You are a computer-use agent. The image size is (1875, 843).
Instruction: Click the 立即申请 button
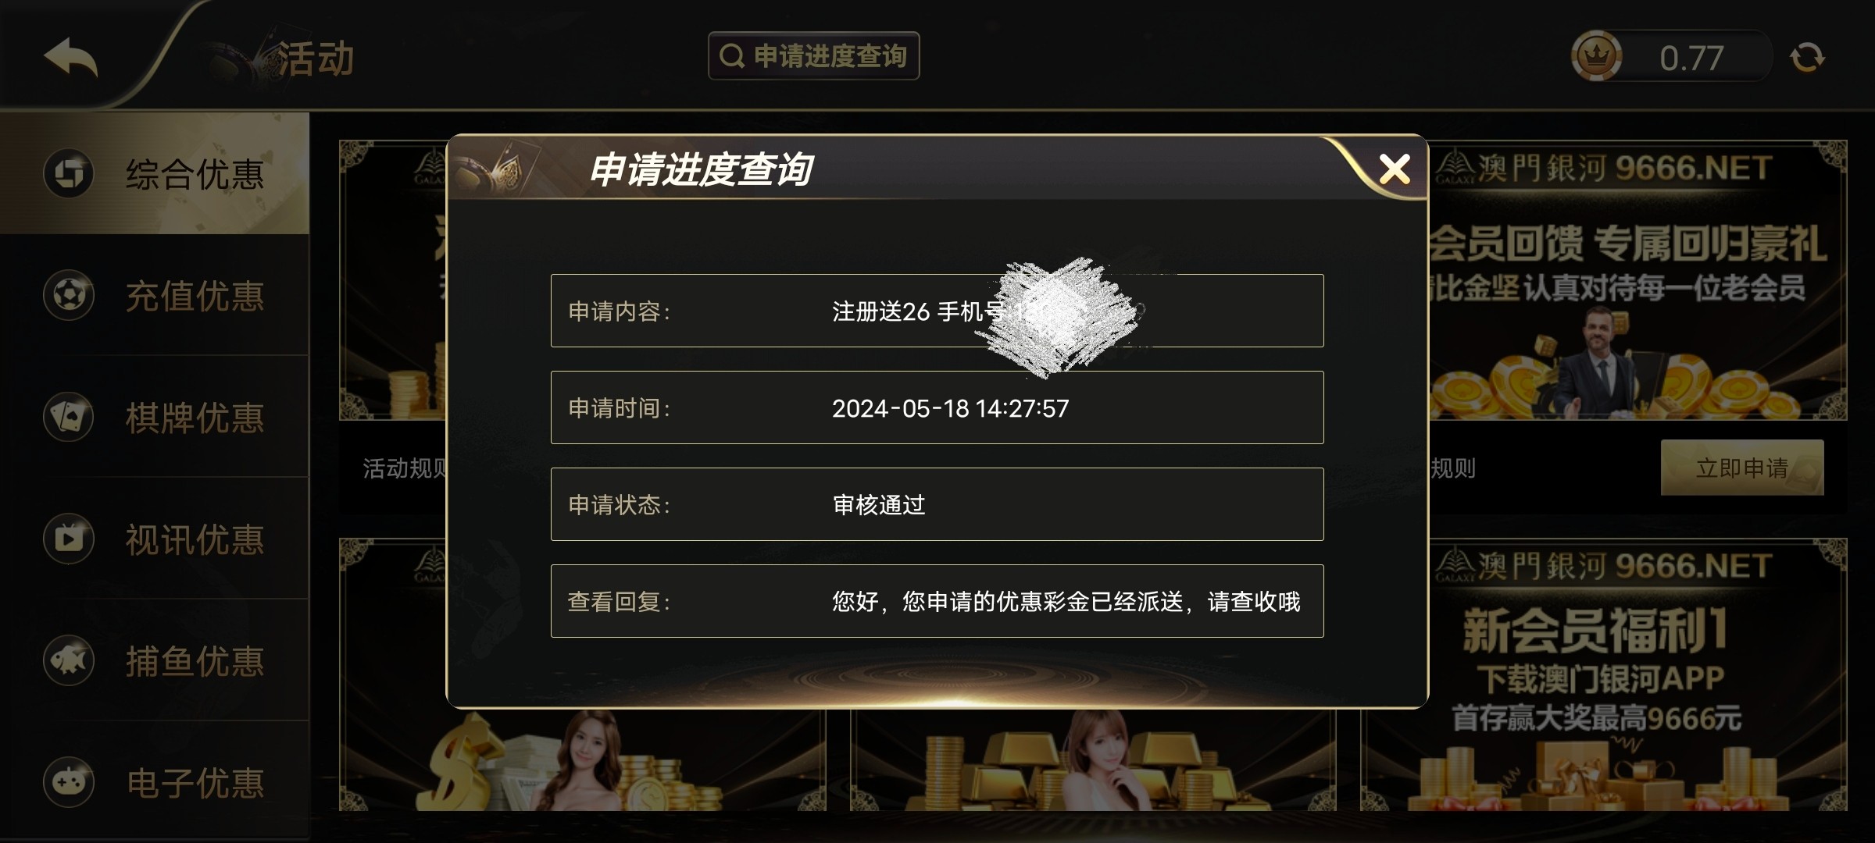[x=1742, y=468]
